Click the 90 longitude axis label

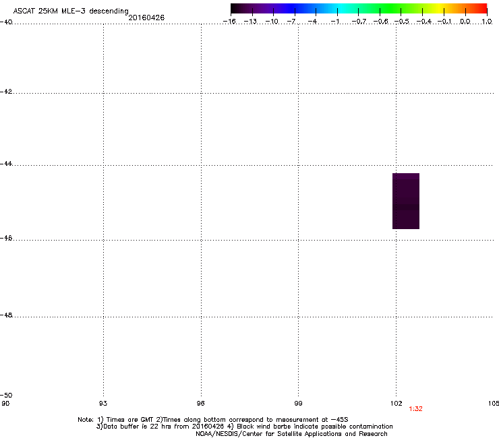[x=5, y=404]
